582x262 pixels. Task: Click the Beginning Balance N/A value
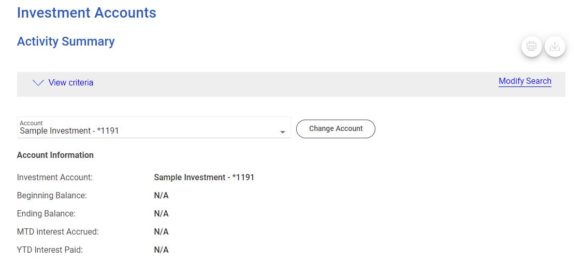click(161, 196)
